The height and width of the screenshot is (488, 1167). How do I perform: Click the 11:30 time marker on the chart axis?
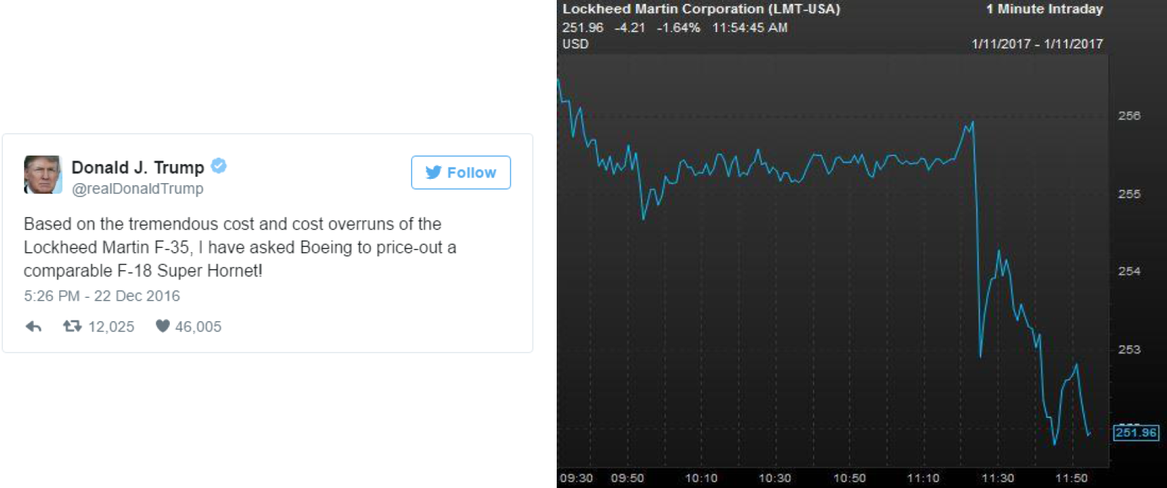tap(998, 478)
